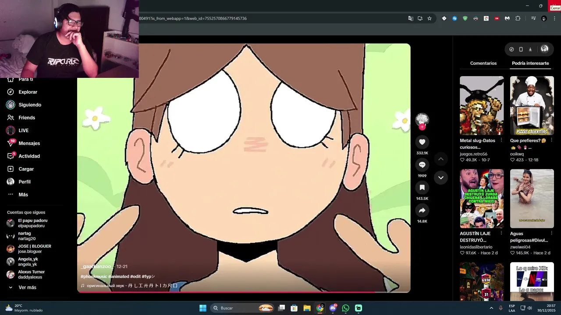
Task: Open File Explorer from the taskbar
Action: point(307,308)
